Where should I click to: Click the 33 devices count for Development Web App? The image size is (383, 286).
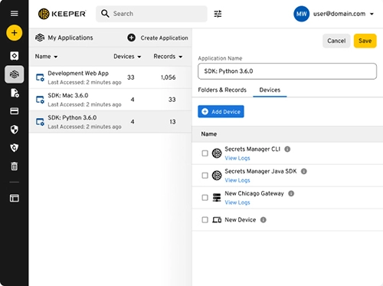tap(131, 77)
